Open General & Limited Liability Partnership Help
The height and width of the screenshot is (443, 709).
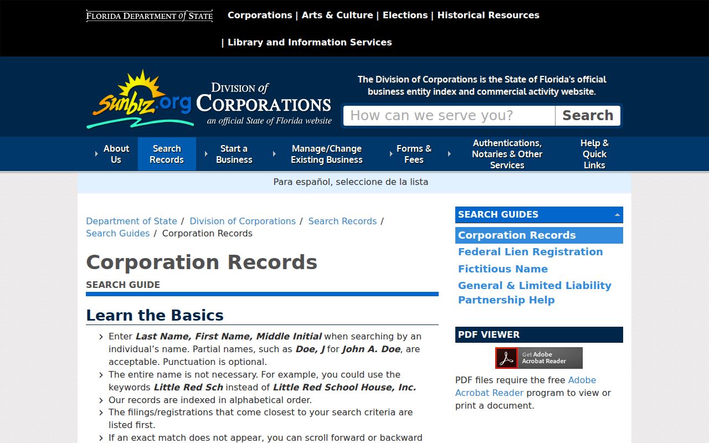(535, 292)
